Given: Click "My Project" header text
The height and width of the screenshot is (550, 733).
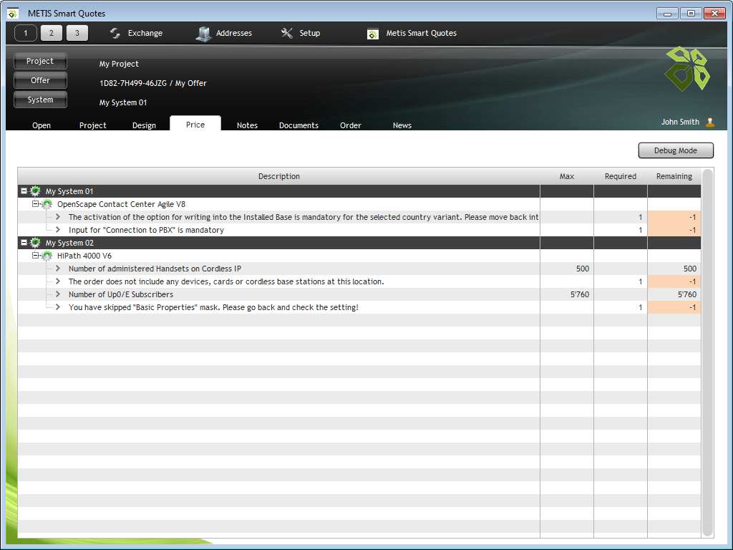Looking at the screenshot, I should [x=119, y=64].
